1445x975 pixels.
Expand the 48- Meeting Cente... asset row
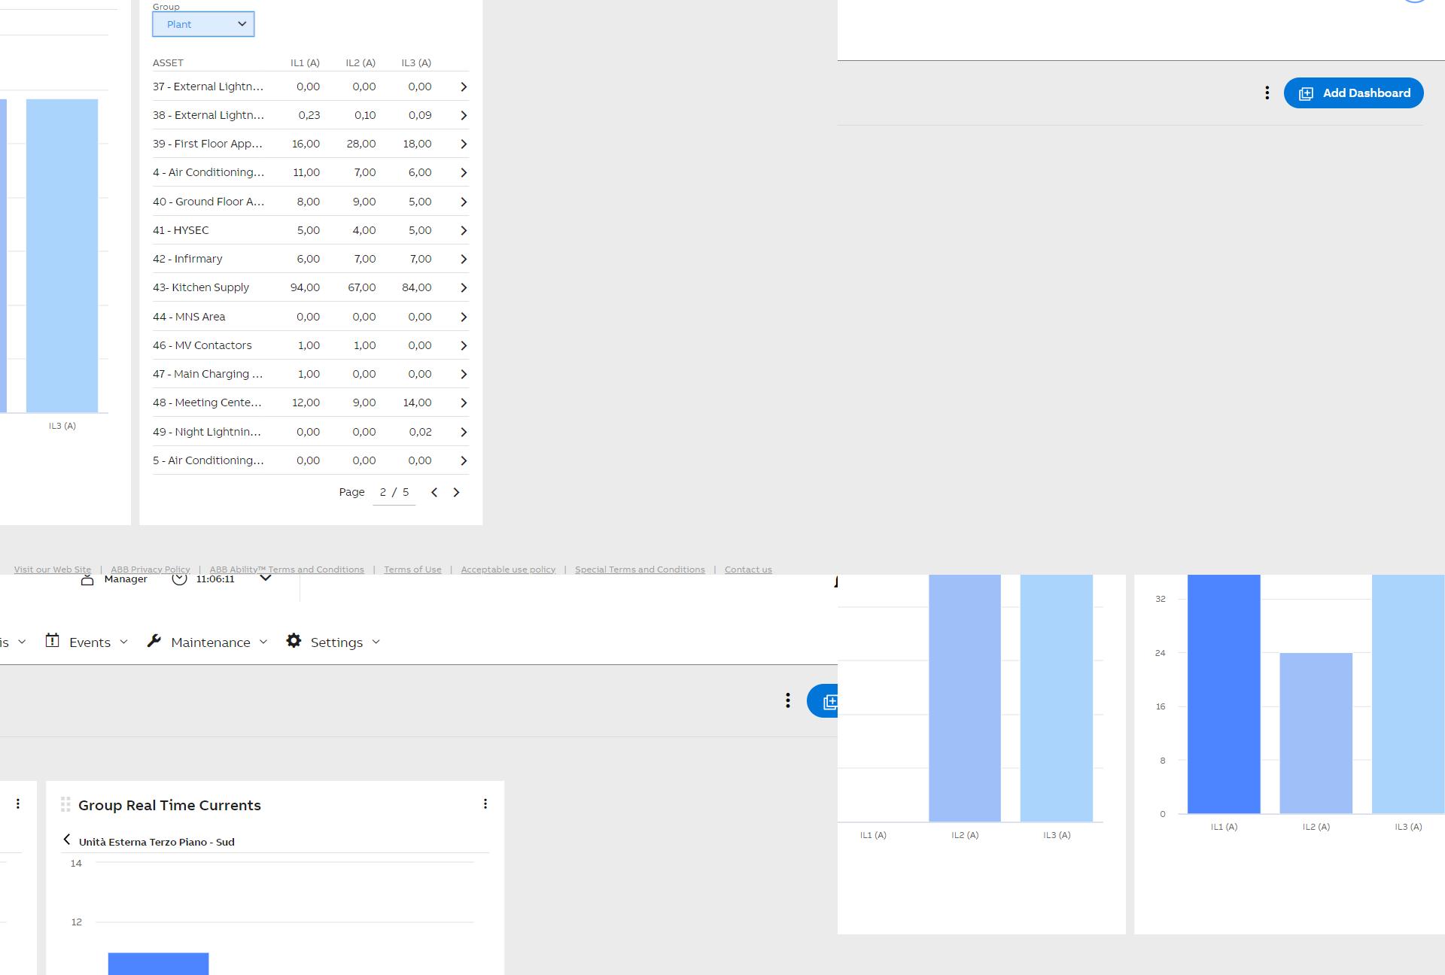[x=464, y=402]
